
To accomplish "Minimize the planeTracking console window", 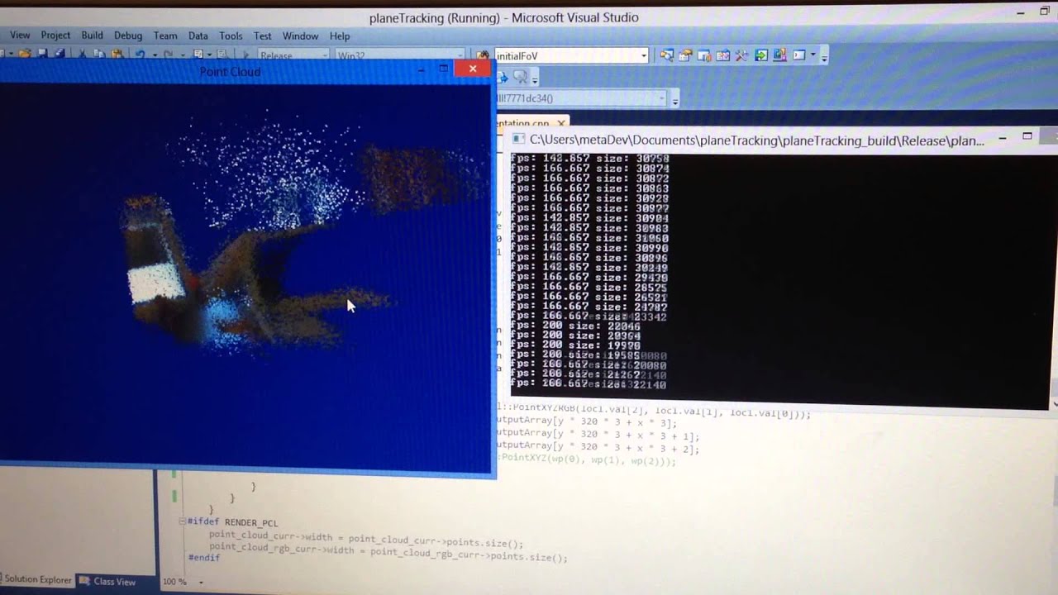I will point(1003,137).
